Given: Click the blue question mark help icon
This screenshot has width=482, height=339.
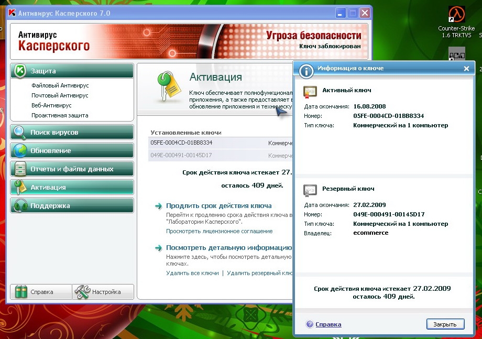Looking at the screenshot, I should (310, 324).
